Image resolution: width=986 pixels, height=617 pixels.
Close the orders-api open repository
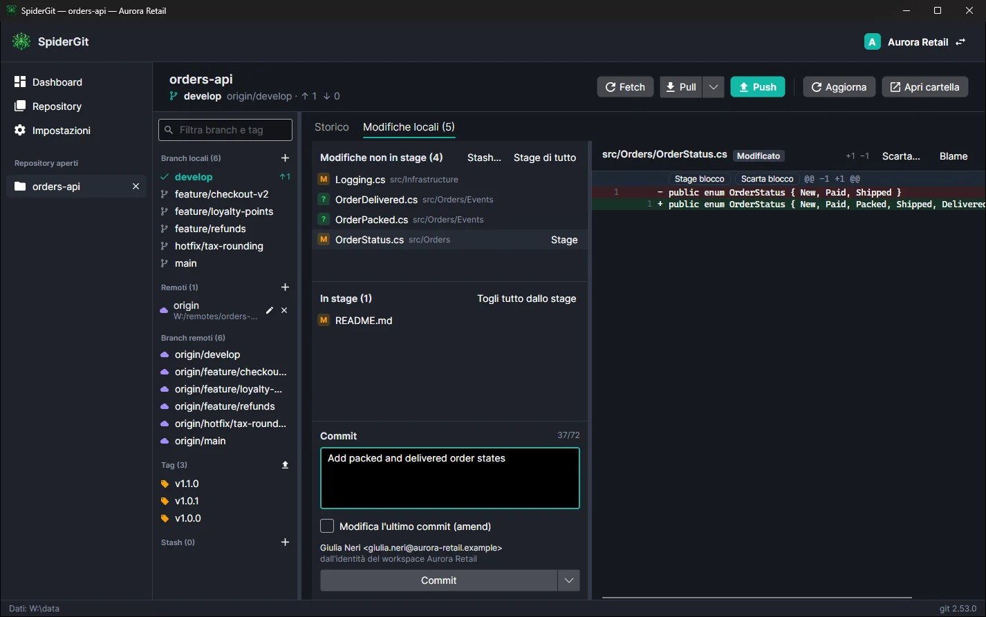coord(136,187)
